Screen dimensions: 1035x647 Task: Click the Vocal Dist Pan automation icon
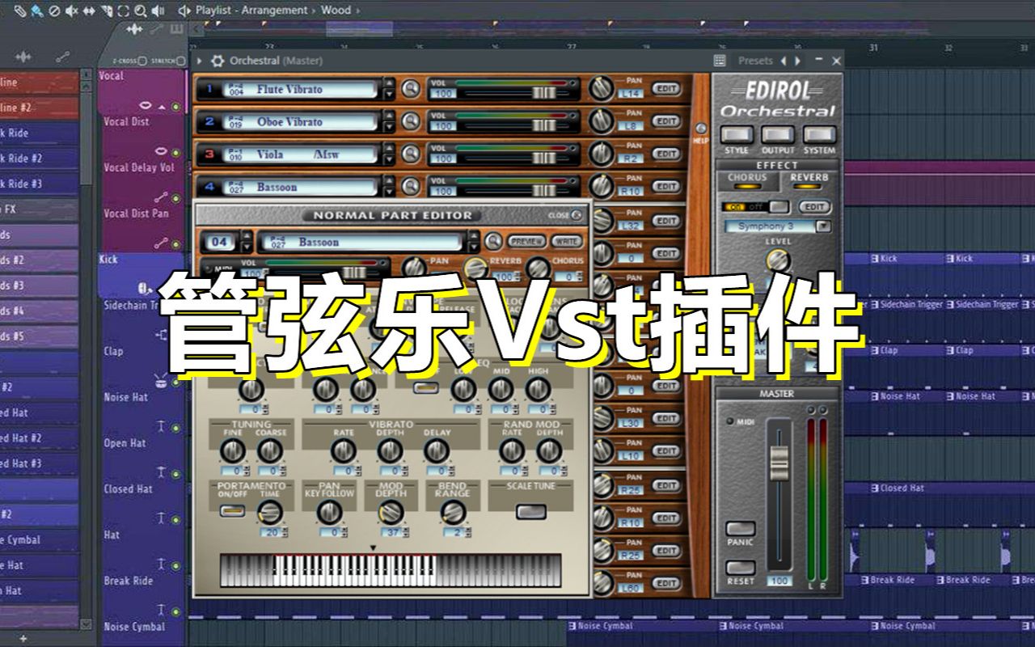(x=162, y=243)
